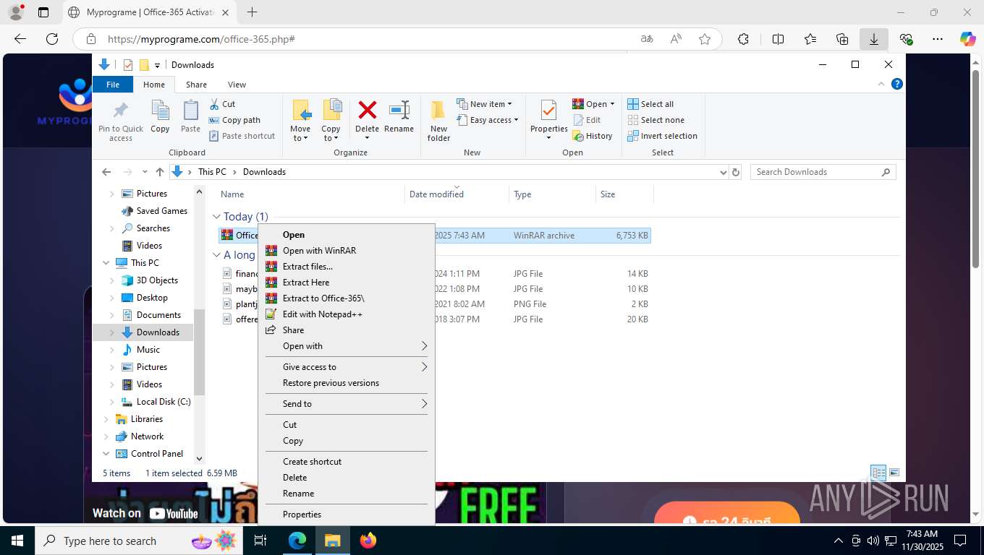The image size is (984, 555).
Task: Click Explorer help question icon
Action: click(x=896, y=85)
